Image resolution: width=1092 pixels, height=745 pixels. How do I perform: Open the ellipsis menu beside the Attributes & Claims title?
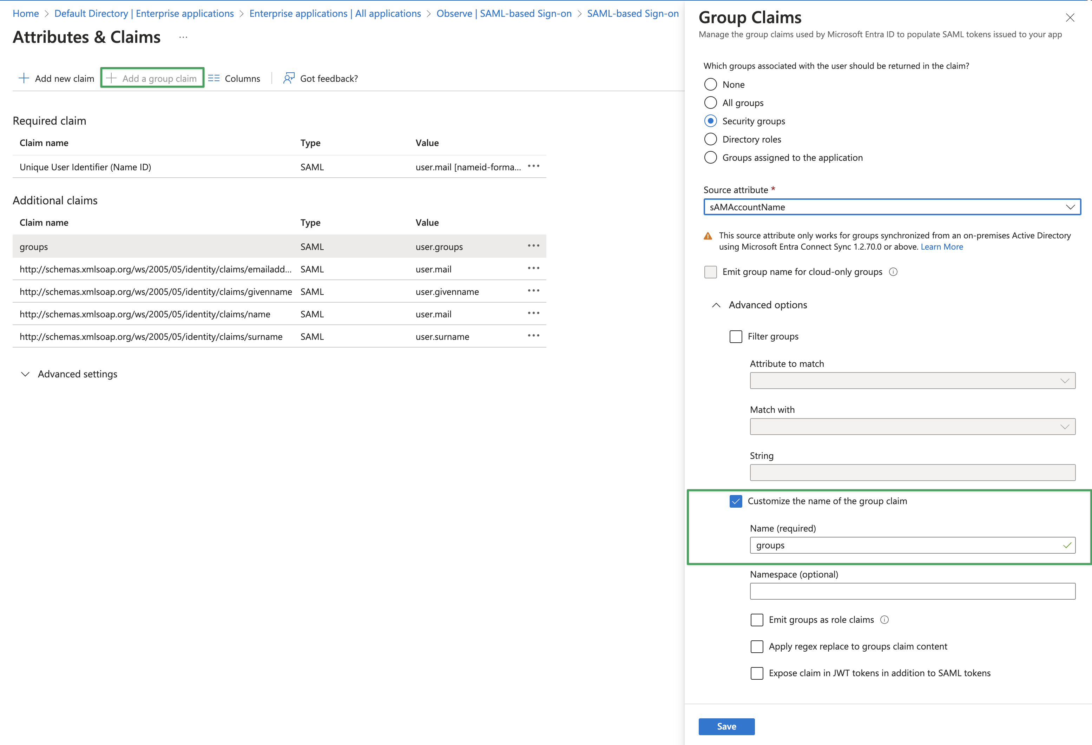tap(183, 37)
